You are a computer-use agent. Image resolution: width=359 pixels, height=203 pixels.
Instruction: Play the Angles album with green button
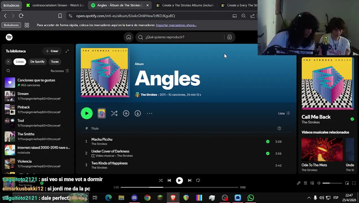point(87,113)
